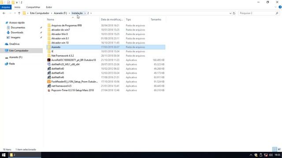Sort by Data de modificação column
This screenshot has width=282, height=158.
[112, 19]
